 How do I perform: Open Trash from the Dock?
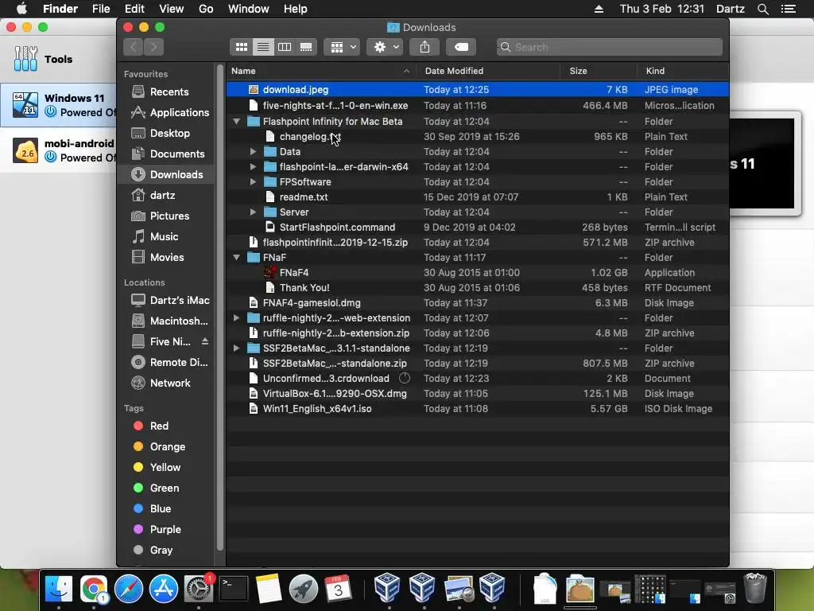[x=755, y=588]
